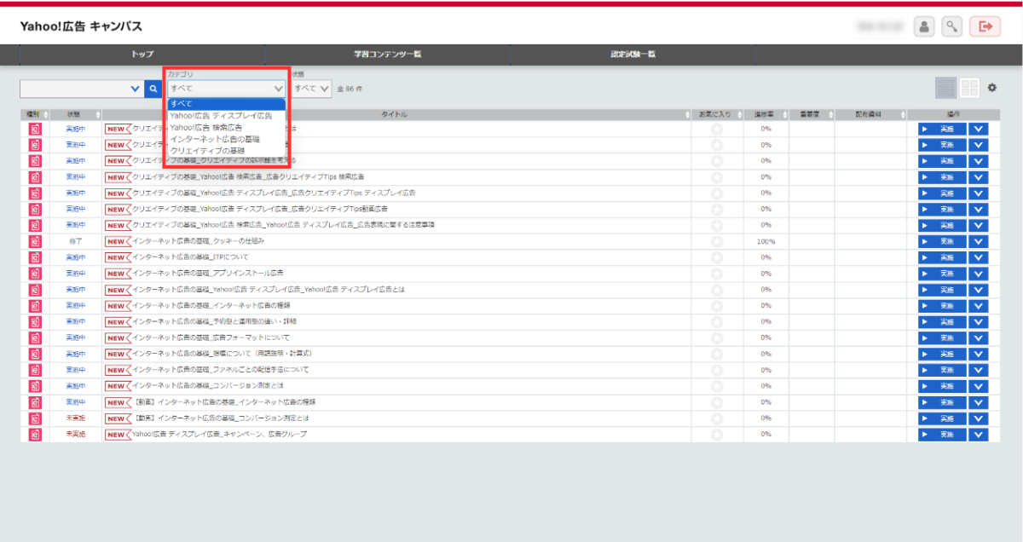Switch to grid view layout icon
The image size is (1023, 542).
pyautogui.click(x=969, y=88)
